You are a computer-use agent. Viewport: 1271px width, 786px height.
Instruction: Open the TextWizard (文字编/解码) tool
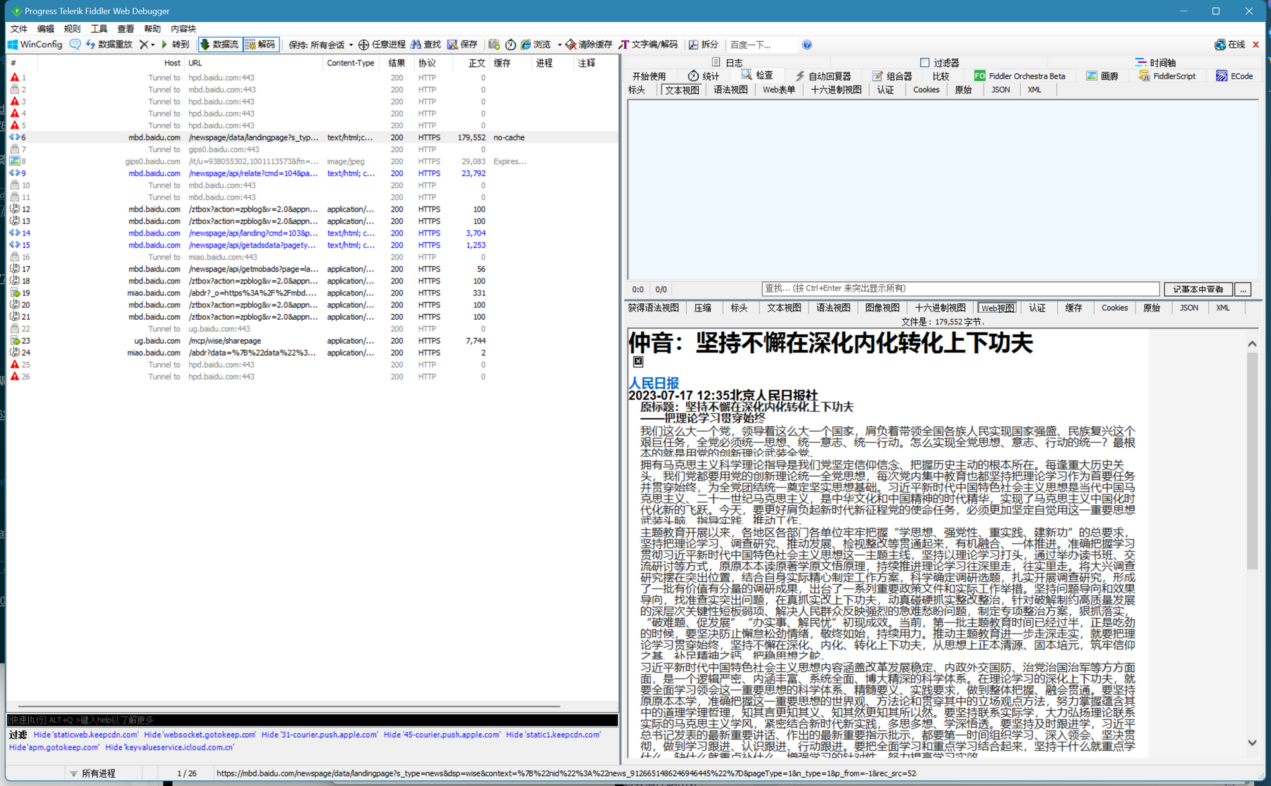point(648,44)
